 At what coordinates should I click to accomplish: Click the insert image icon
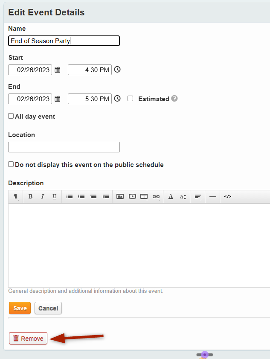tap(120, 197)
